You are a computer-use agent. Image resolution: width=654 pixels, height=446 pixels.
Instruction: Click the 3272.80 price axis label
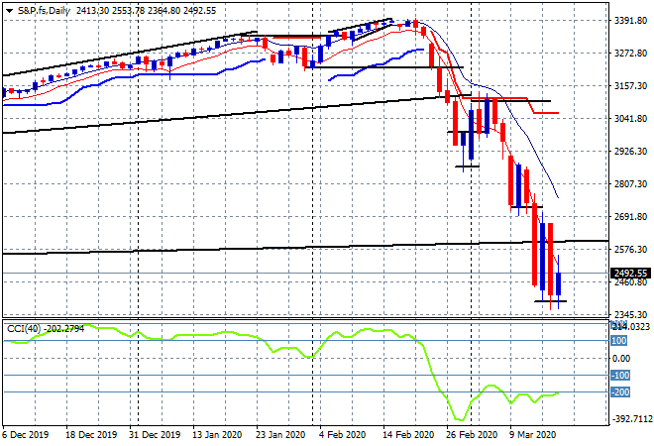630,53
